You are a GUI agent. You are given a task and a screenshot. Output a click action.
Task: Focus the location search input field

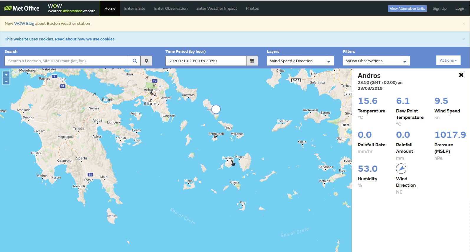click(67, 61)
